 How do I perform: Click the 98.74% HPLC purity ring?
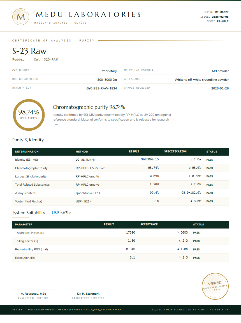(29, 115)
